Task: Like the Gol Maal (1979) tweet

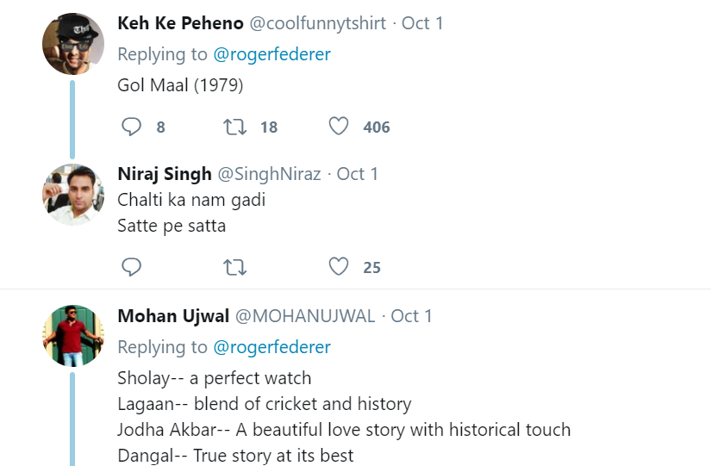Action: point(339,127)
